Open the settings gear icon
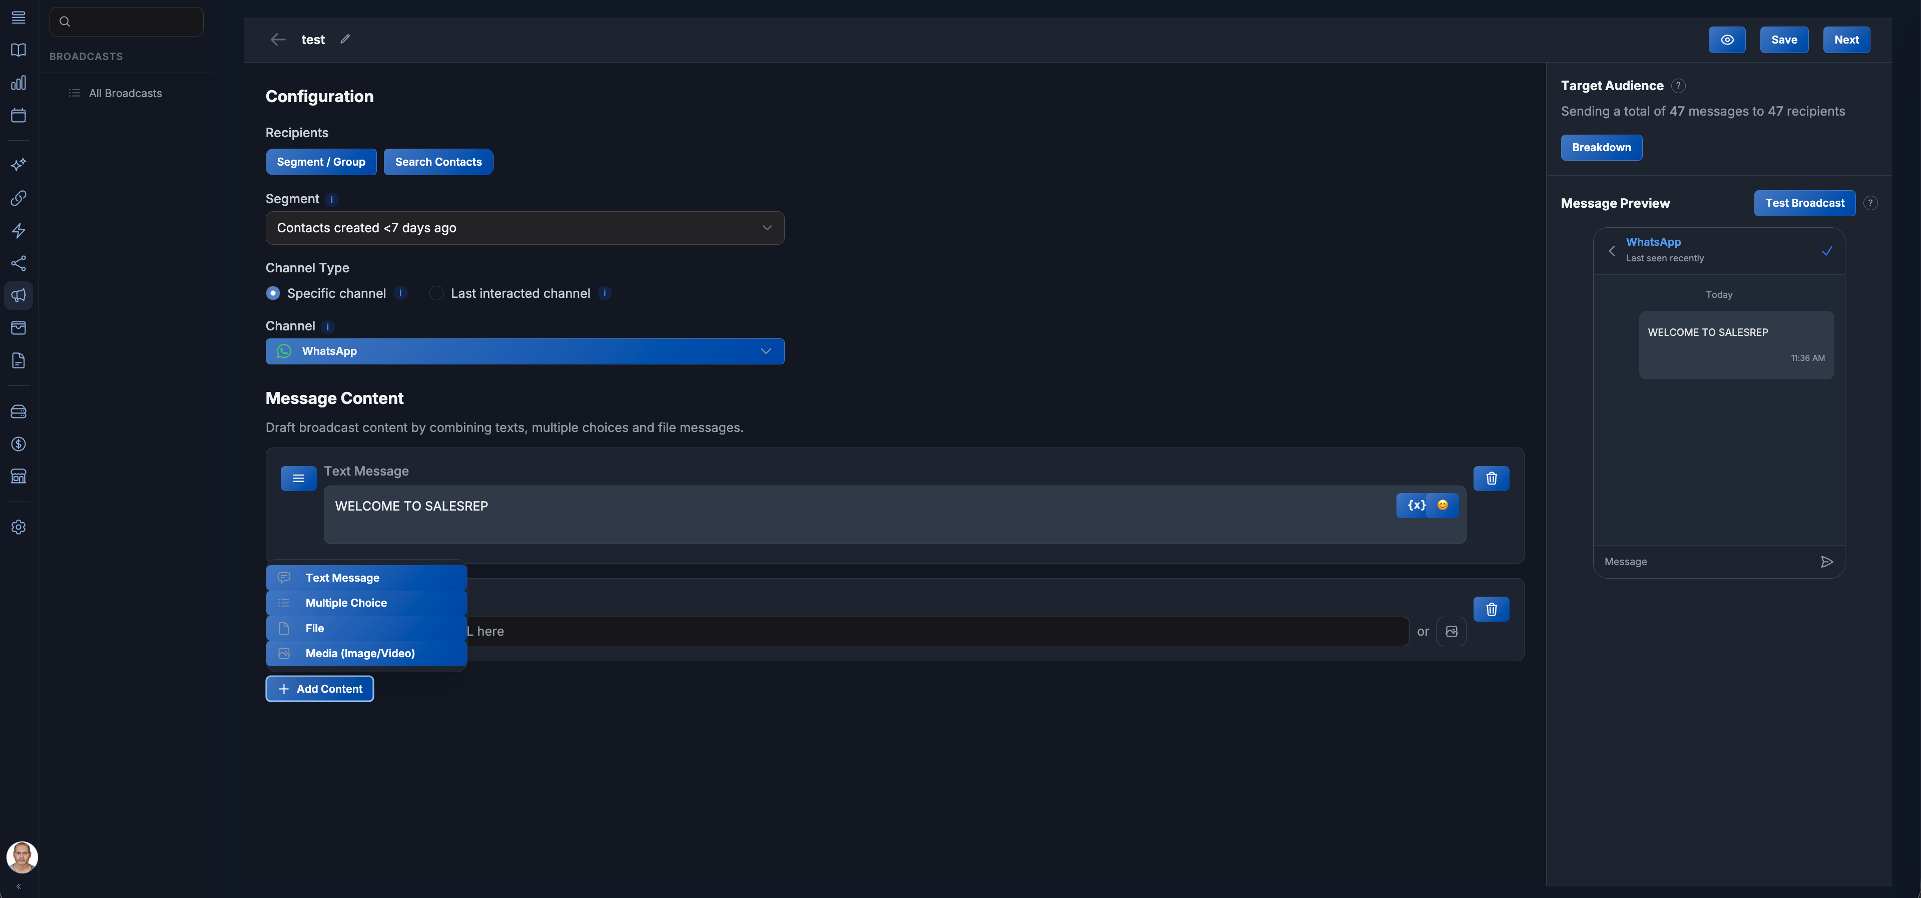This screenshot has width=1921, height=898. click(x=18, y=527)
